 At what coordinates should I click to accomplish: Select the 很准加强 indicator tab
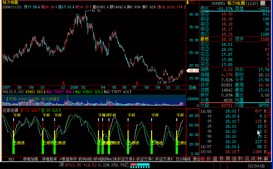click(31, 159)
